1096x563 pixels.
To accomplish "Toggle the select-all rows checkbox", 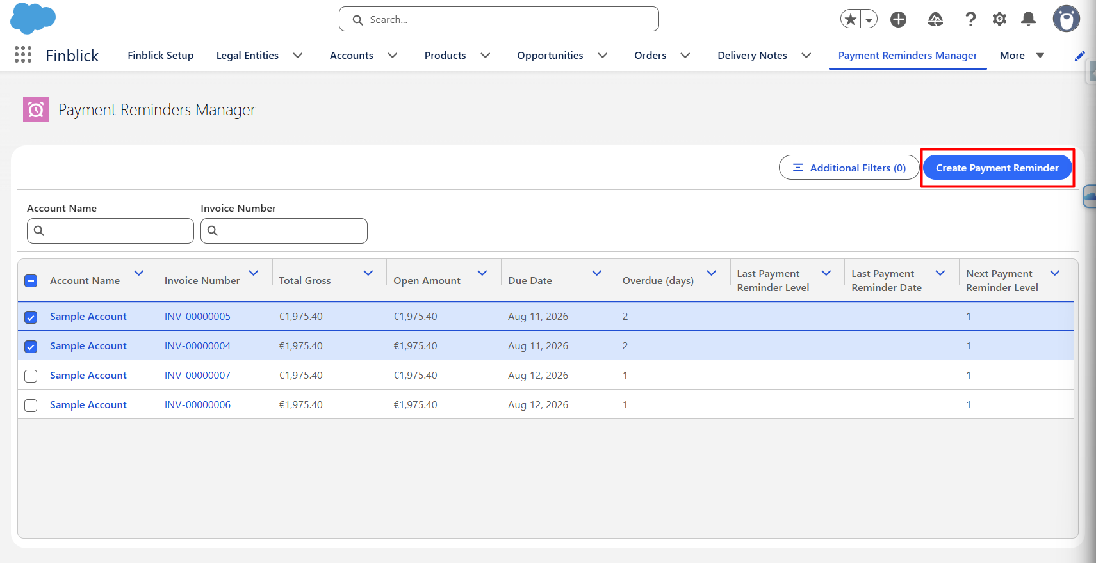I will coord(31,281).
